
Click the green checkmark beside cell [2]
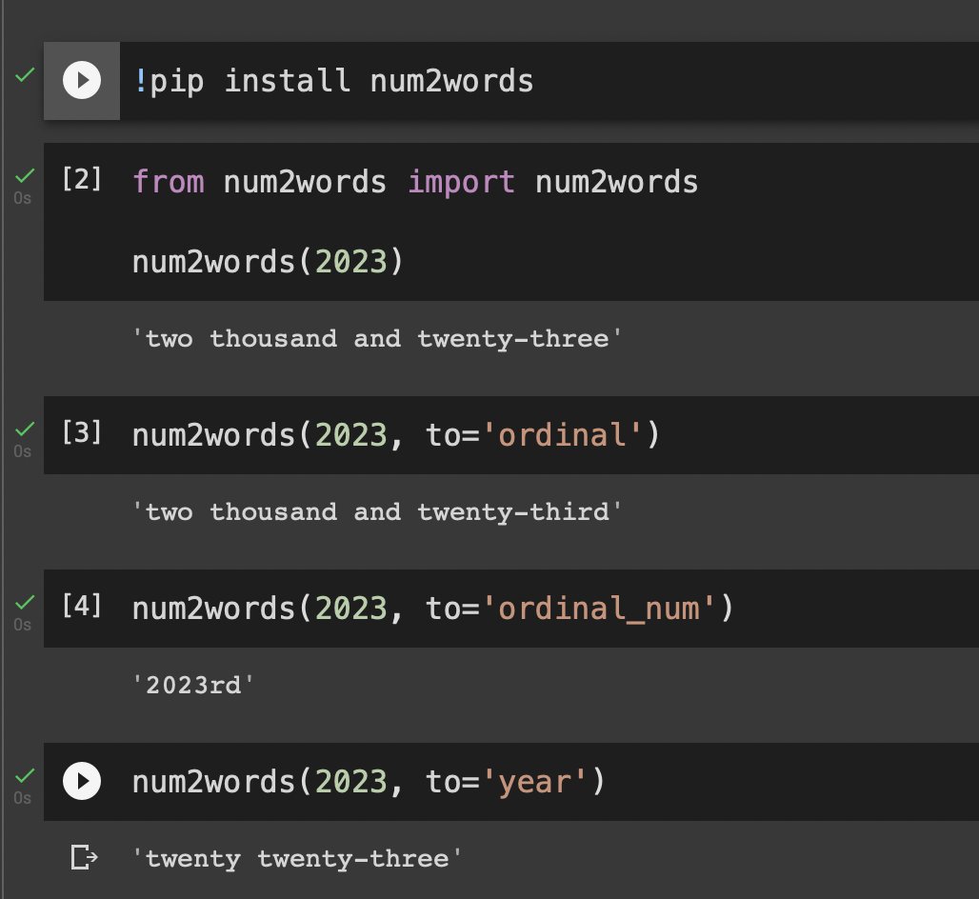(x=25, y=175)
